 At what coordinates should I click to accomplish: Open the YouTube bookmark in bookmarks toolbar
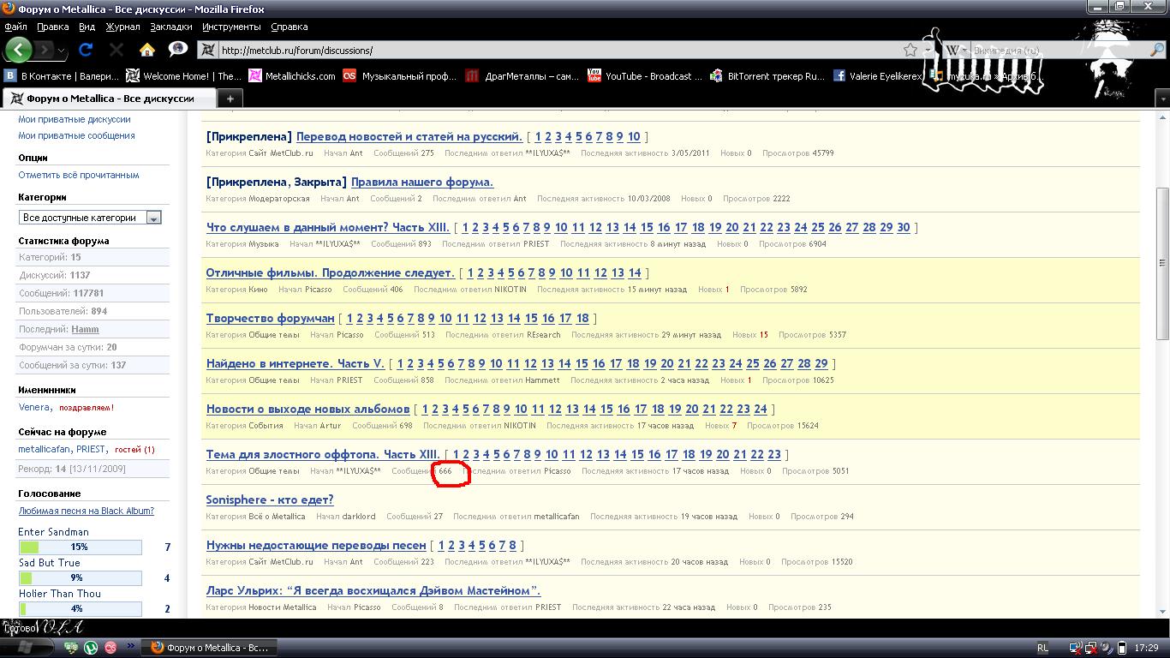(x=645, y=76)
